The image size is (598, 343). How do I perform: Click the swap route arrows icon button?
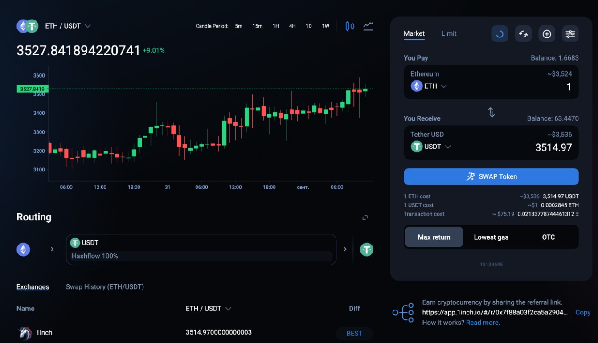(523, 34)
